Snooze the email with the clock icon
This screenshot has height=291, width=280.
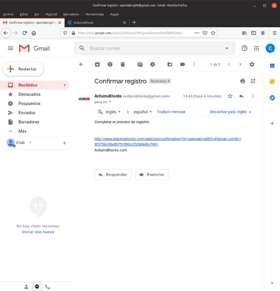(x=152, y=65)
